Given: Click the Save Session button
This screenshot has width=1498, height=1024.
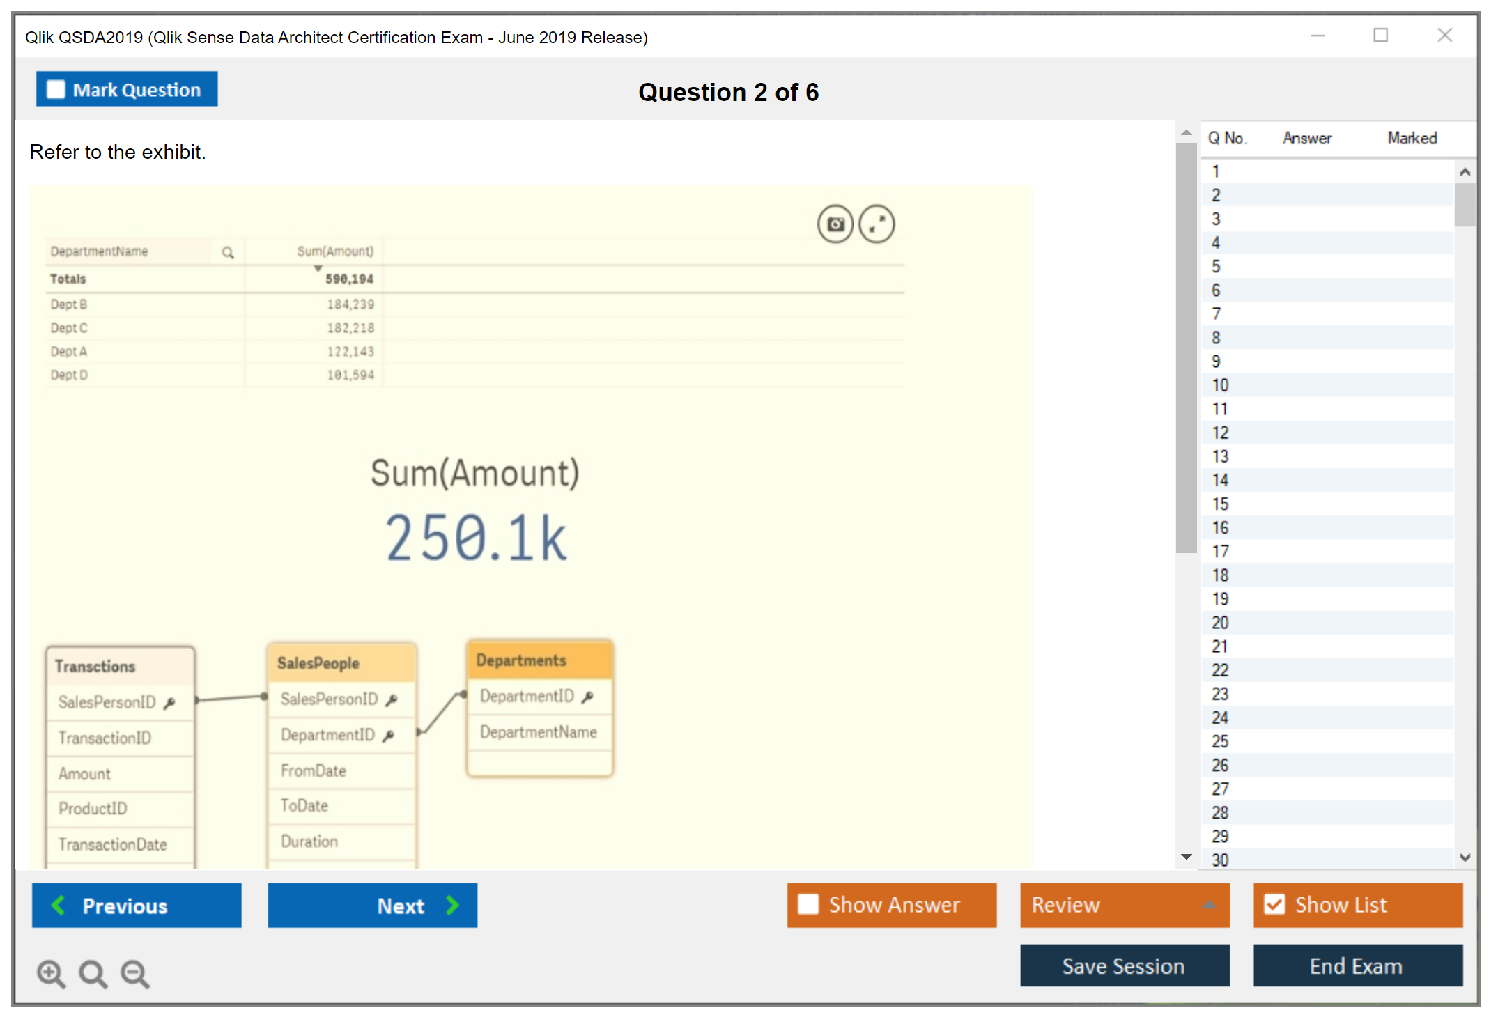Looking at the screenshot, I should [1124, 965].
